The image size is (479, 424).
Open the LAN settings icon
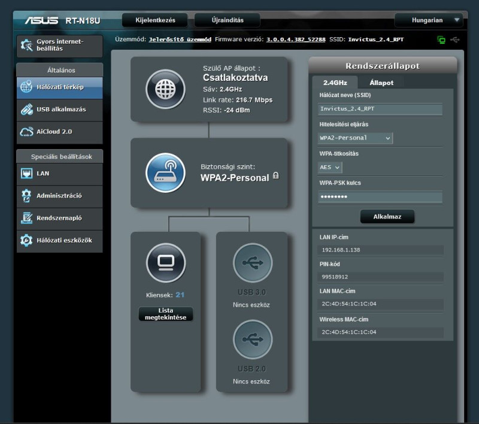coord(26,173)
